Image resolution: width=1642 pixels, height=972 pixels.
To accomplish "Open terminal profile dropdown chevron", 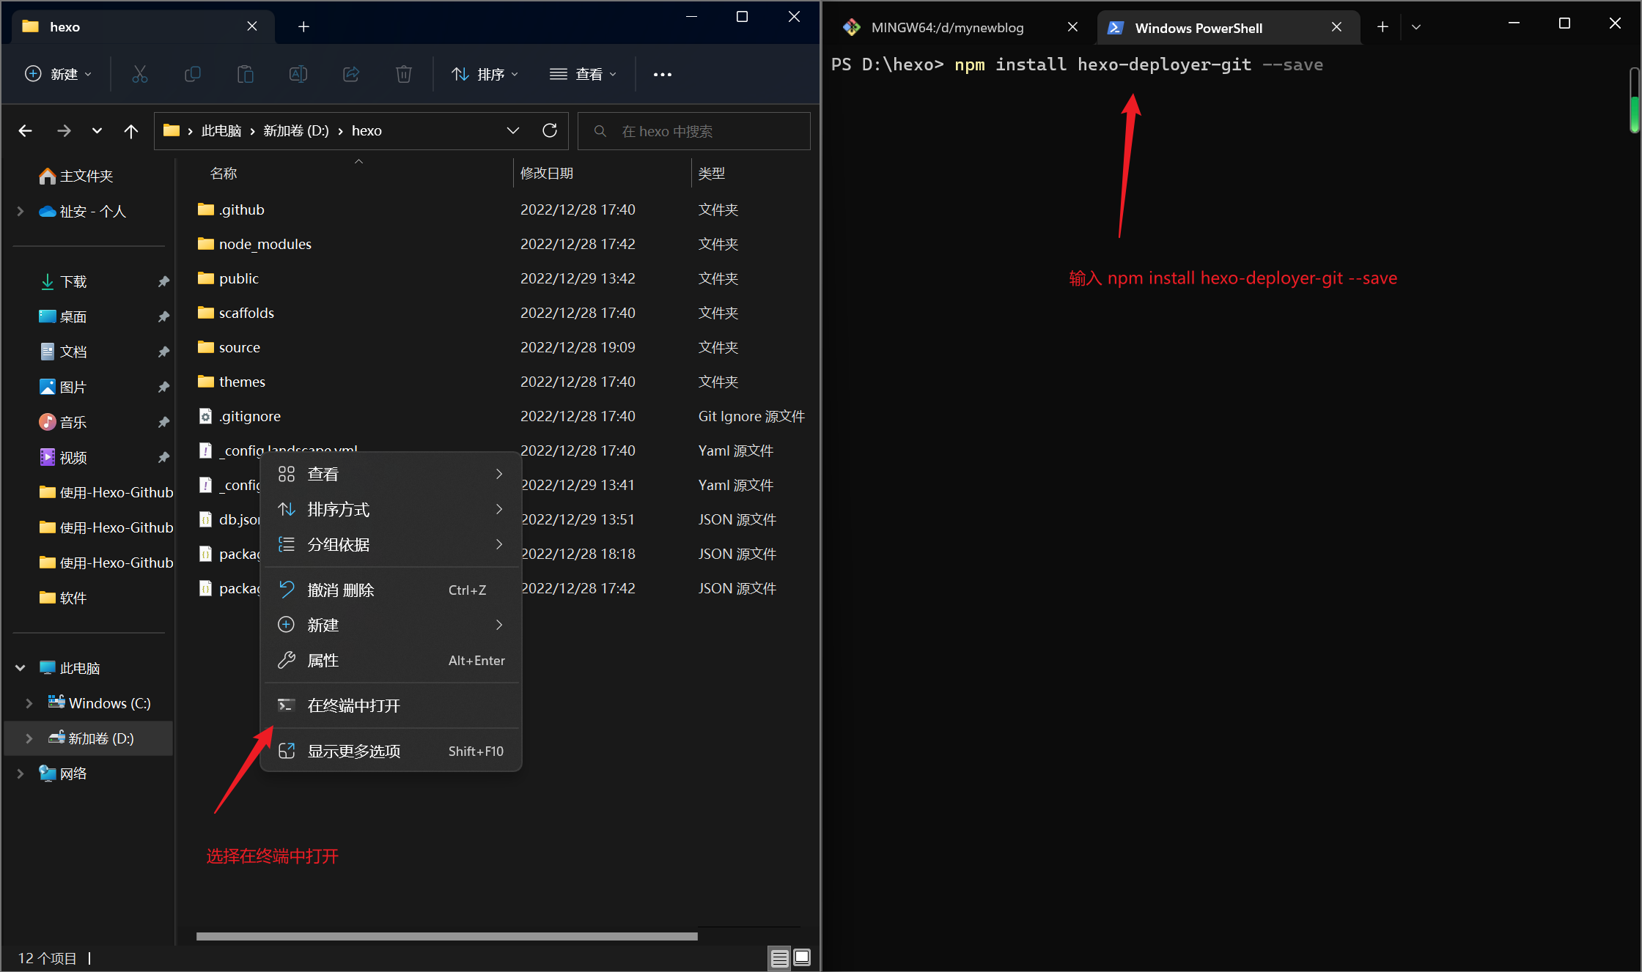I will click(1416, 27).
